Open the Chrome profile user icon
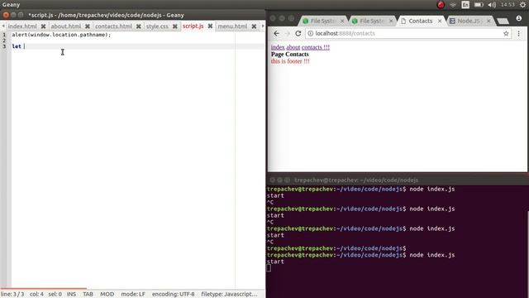This screenshot has height=298, width=529. point(519,18)
